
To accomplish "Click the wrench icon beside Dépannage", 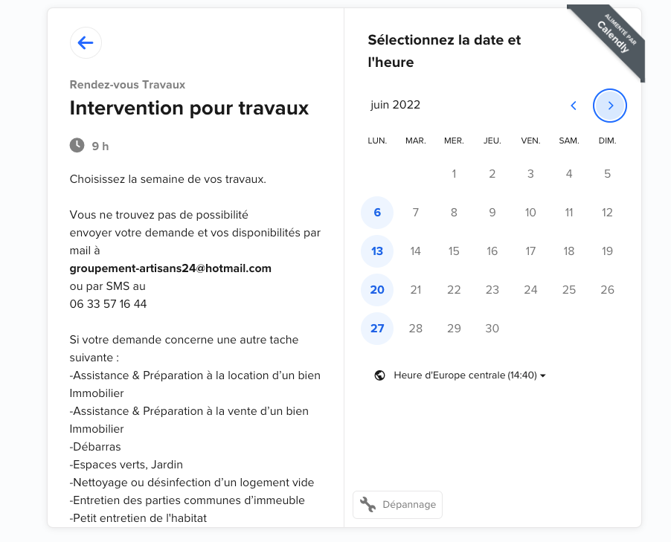I will tap(367, 505).
